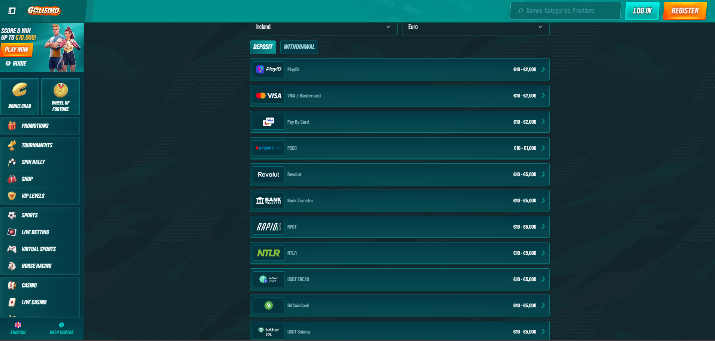Click the Bank Transfer logo
715x341 pixels.
click(x=269, y=200)
